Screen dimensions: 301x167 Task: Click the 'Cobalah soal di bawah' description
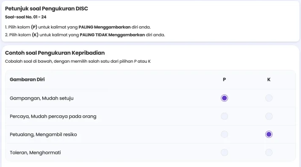78,61
